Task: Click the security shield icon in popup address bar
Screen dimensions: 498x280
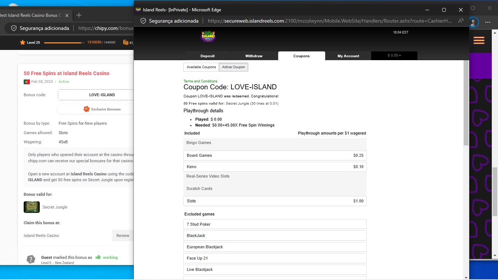Action: pos(143,21)
